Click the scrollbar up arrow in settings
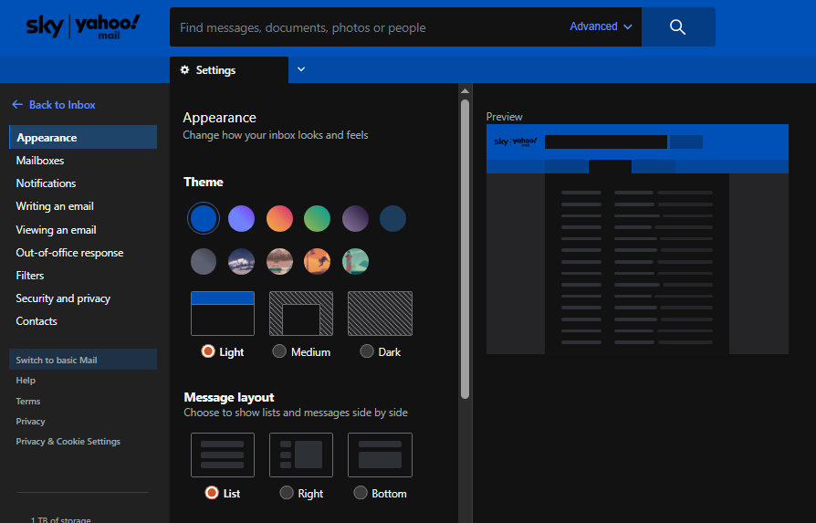This screenshot has height=523, width=816. click(465, 91)
